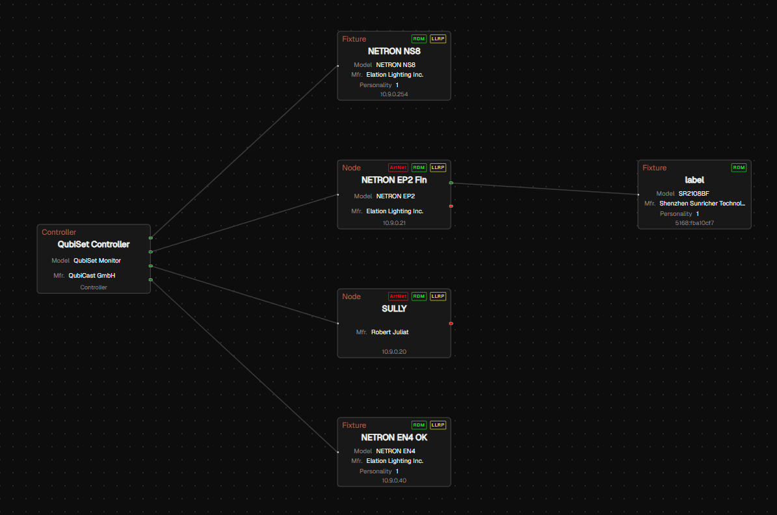Screen dimensions: 777x515
Task: Click the RDM badge on NETRON EP2 Fin
Action: (x=419, y=167)
